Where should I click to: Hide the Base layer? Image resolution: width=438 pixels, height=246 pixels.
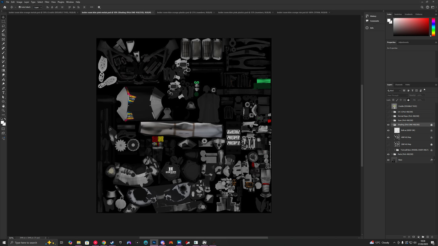point(388,160)
